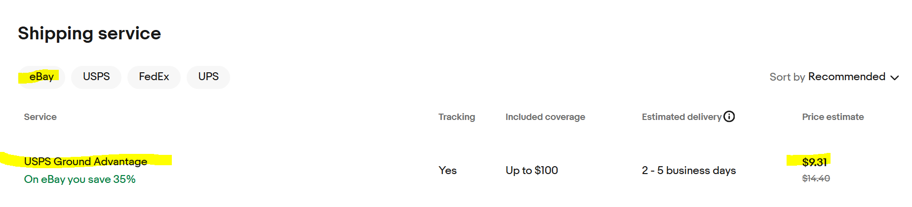Click the Yes tracking value

pyautogui.click(x=447, y=171)
